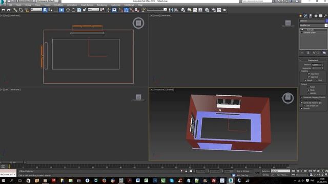Viewport: 328px width, 184px height.
Task: Toggle the Cap End checkbox
Action: tap(309, 77)
